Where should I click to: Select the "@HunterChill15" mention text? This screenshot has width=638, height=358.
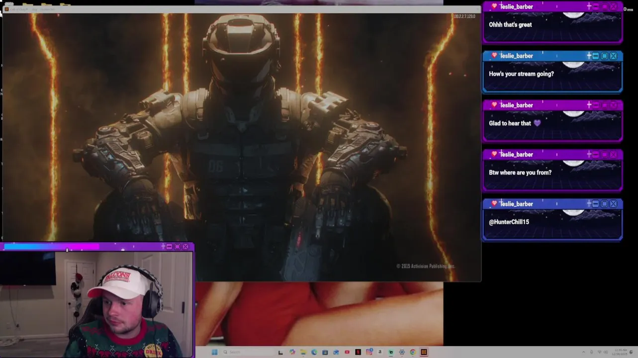click(x=509, y=222)
